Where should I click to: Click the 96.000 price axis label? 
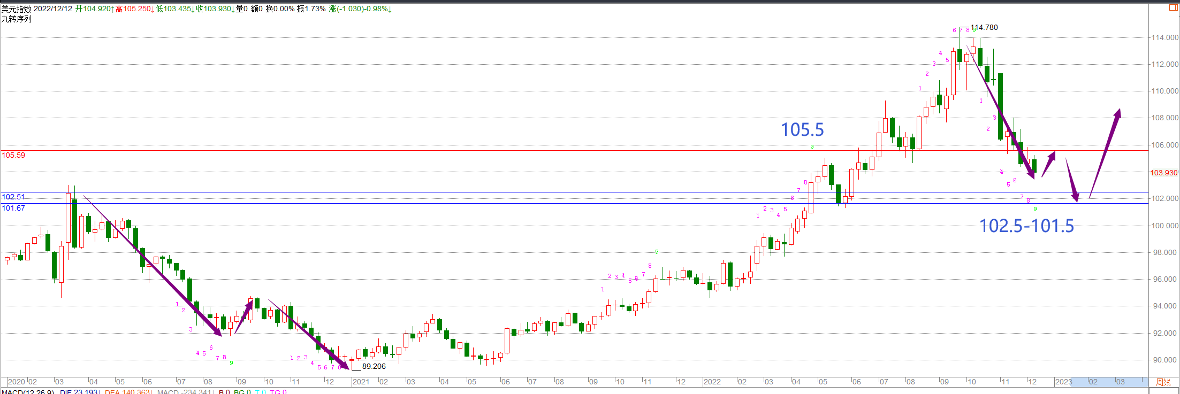click(x=1165, y=279)
